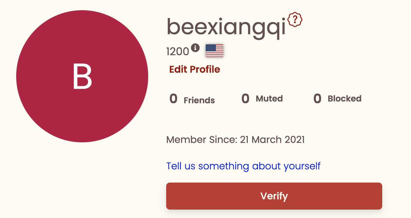
Task: Select the red circular profile avatar
Action: [x=82, y=76]
